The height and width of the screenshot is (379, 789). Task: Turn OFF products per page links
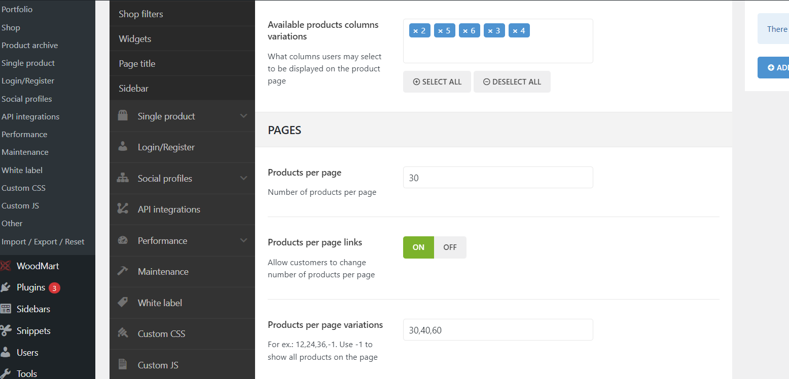tap(450, 247)
